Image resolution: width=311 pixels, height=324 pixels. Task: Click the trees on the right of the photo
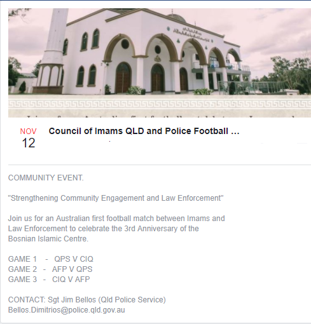[291, 73]
